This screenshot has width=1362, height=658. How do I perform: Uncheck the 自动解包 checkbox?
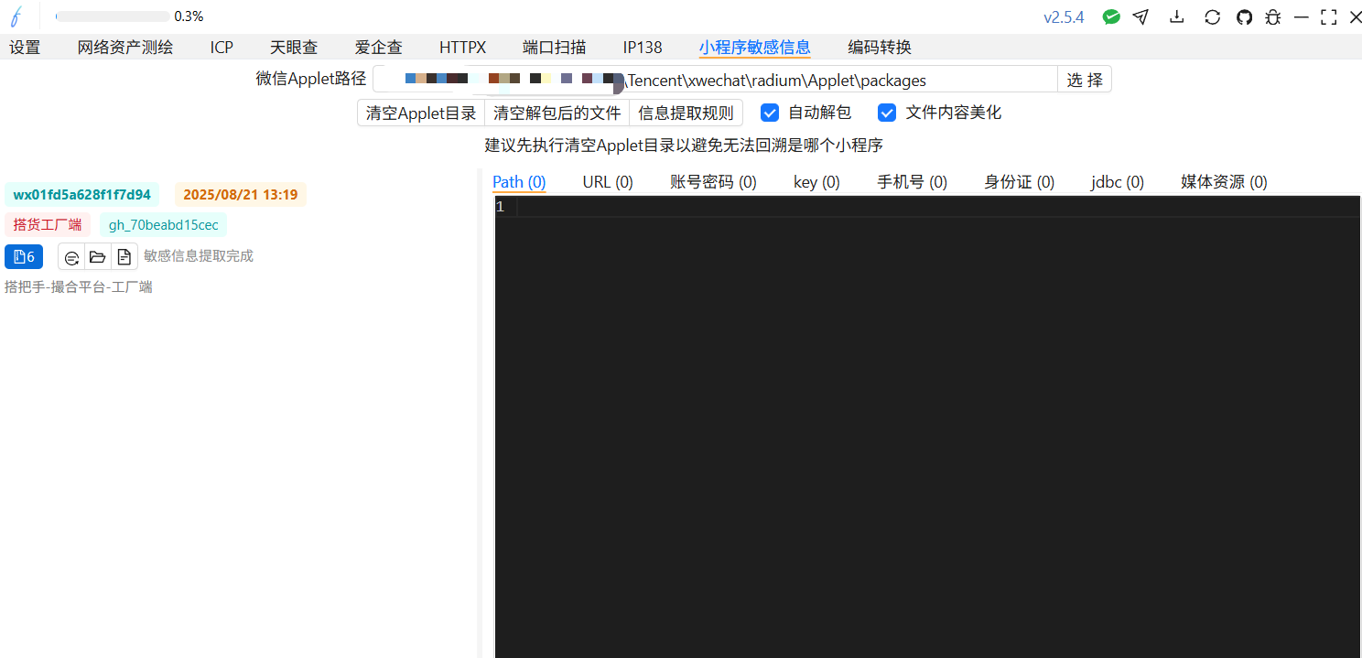771,113
